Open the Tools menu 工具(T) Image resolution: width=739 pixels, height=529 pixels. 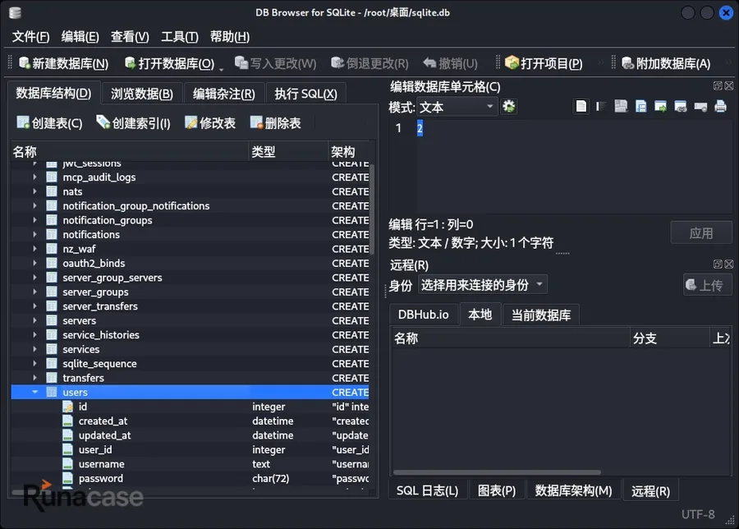click(x=180, y=37)
